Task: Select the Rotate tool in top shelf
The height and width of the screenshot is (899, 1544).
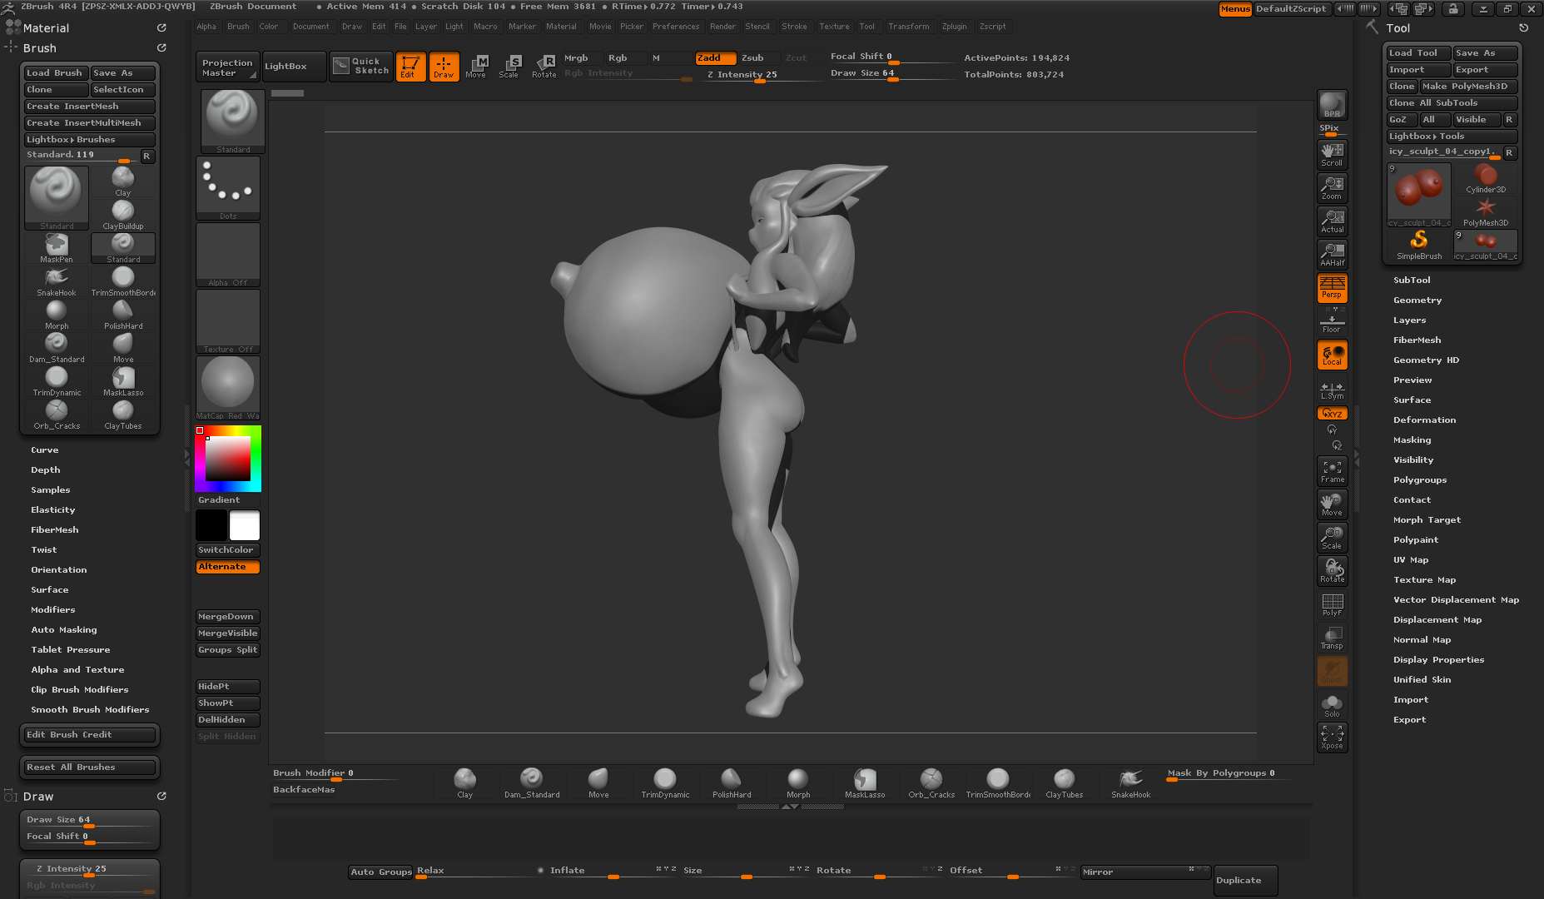Action: tap(544, 66)
